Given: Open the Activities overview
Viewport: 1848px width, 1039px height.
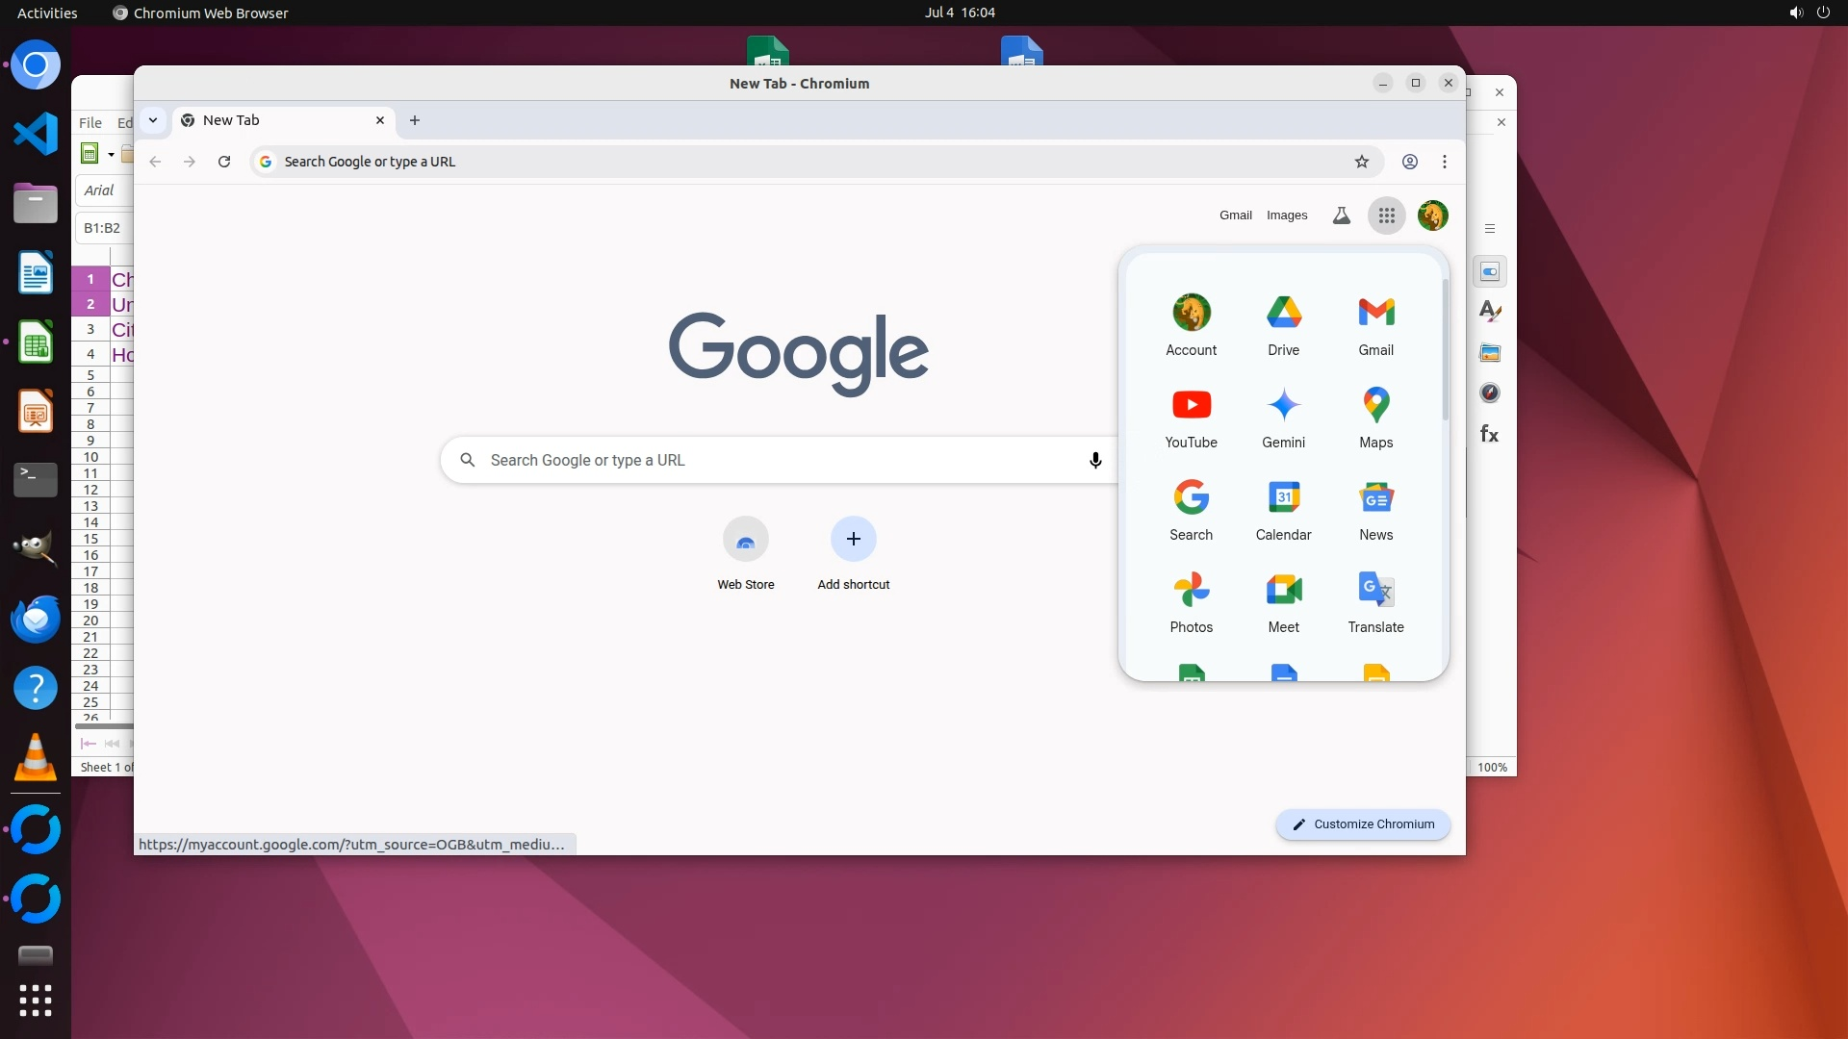Looking at the screenshot, I should (x=47, y=13).
